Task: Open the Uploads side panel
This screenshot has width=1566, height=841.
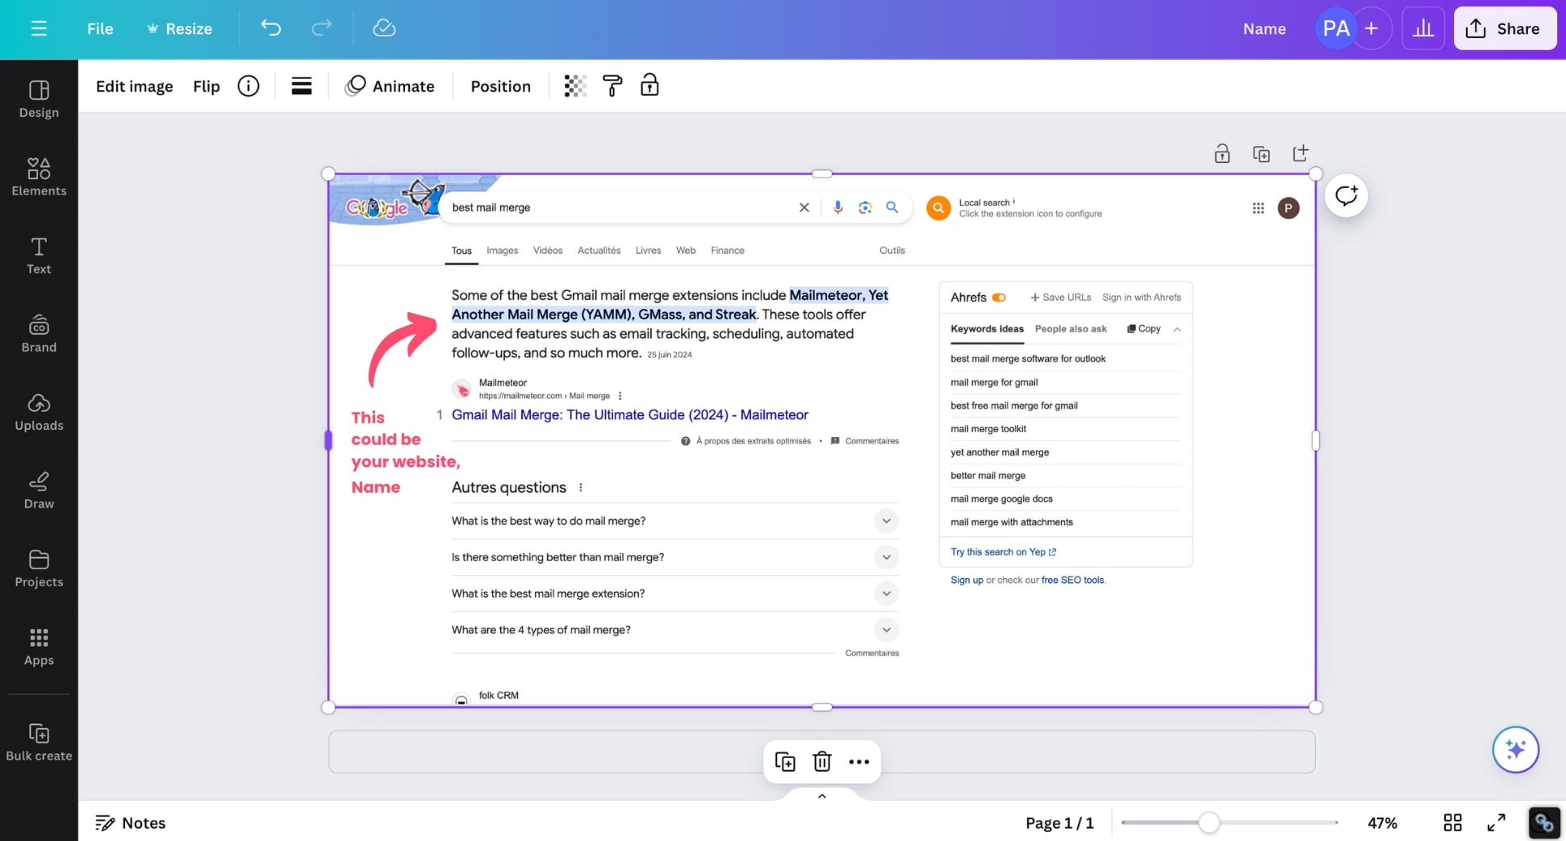Action: (x=39, y=412)
